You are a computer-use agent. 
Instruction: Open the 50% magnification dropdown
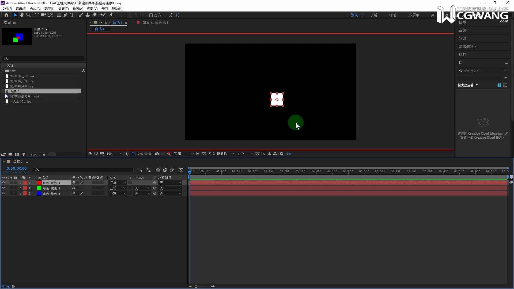[x=114, y=154]
